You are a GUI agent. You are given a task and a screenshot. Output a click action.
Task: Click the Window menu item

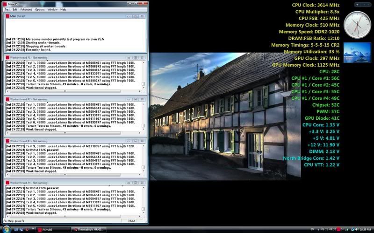53,9
